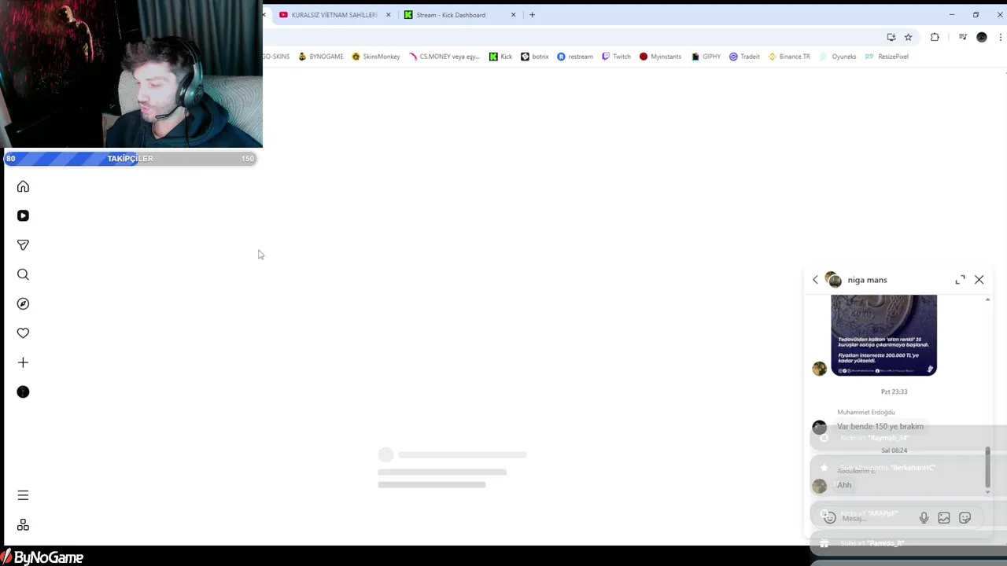The image size is (1007, 566).
Task: Open the More hamburger menu in sidebar
Action: (23, 495)
